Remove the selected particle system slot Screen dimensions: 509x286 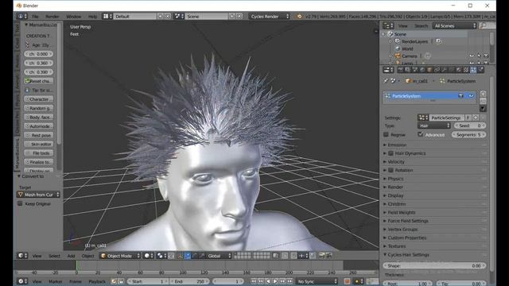[483, 101]
